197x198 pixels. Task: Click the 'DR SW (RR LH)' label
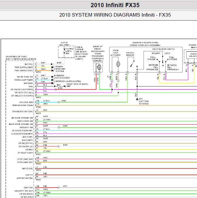[26, 147]
